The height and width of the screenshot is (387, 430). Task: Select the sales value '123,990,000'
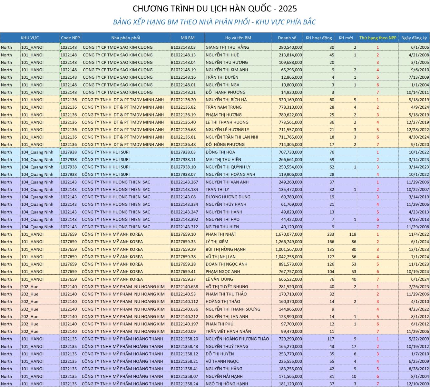pyautogui.click(x=290, y=316)
